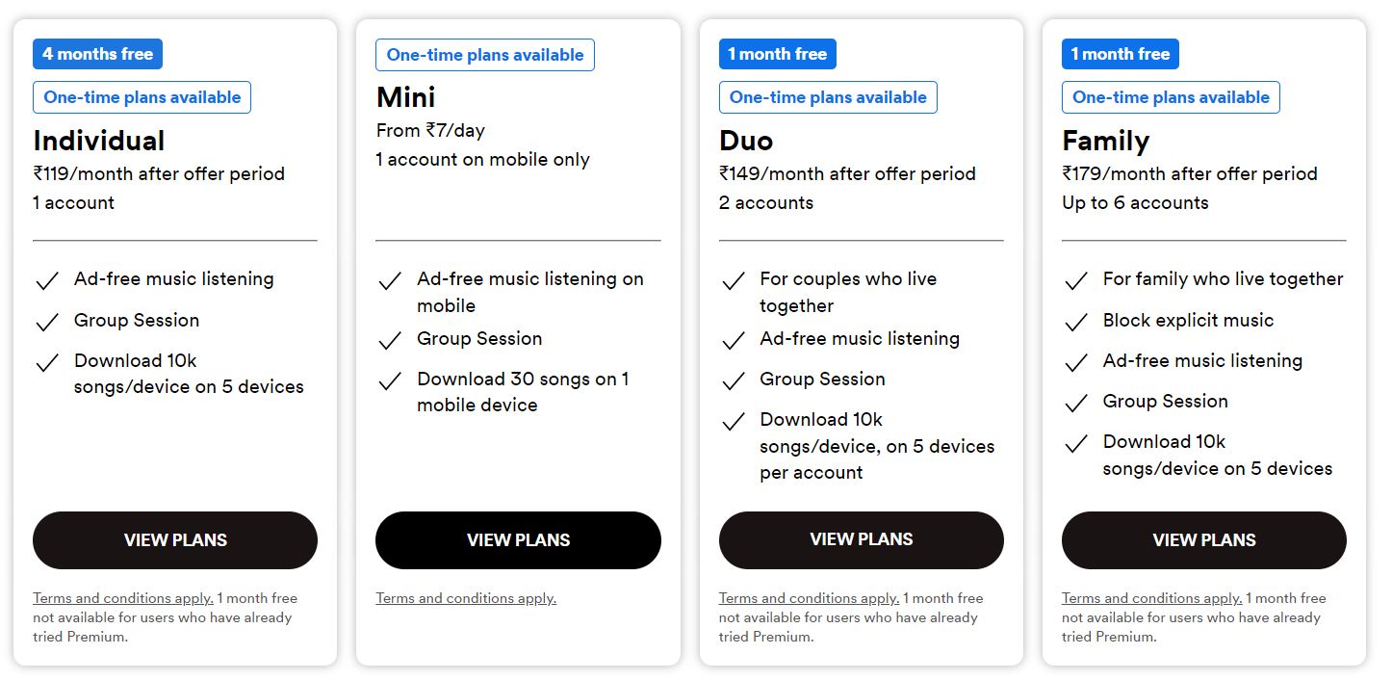Click the Group Session checkmark under the Family plan

pyautogui.click(x=1075, y=402)
